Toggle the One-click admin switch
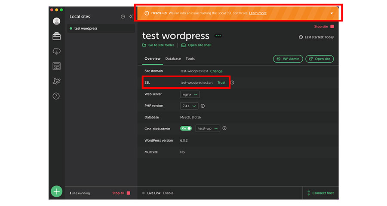The width and height of the screenshot is (387, 206). [x=186, y=128]
